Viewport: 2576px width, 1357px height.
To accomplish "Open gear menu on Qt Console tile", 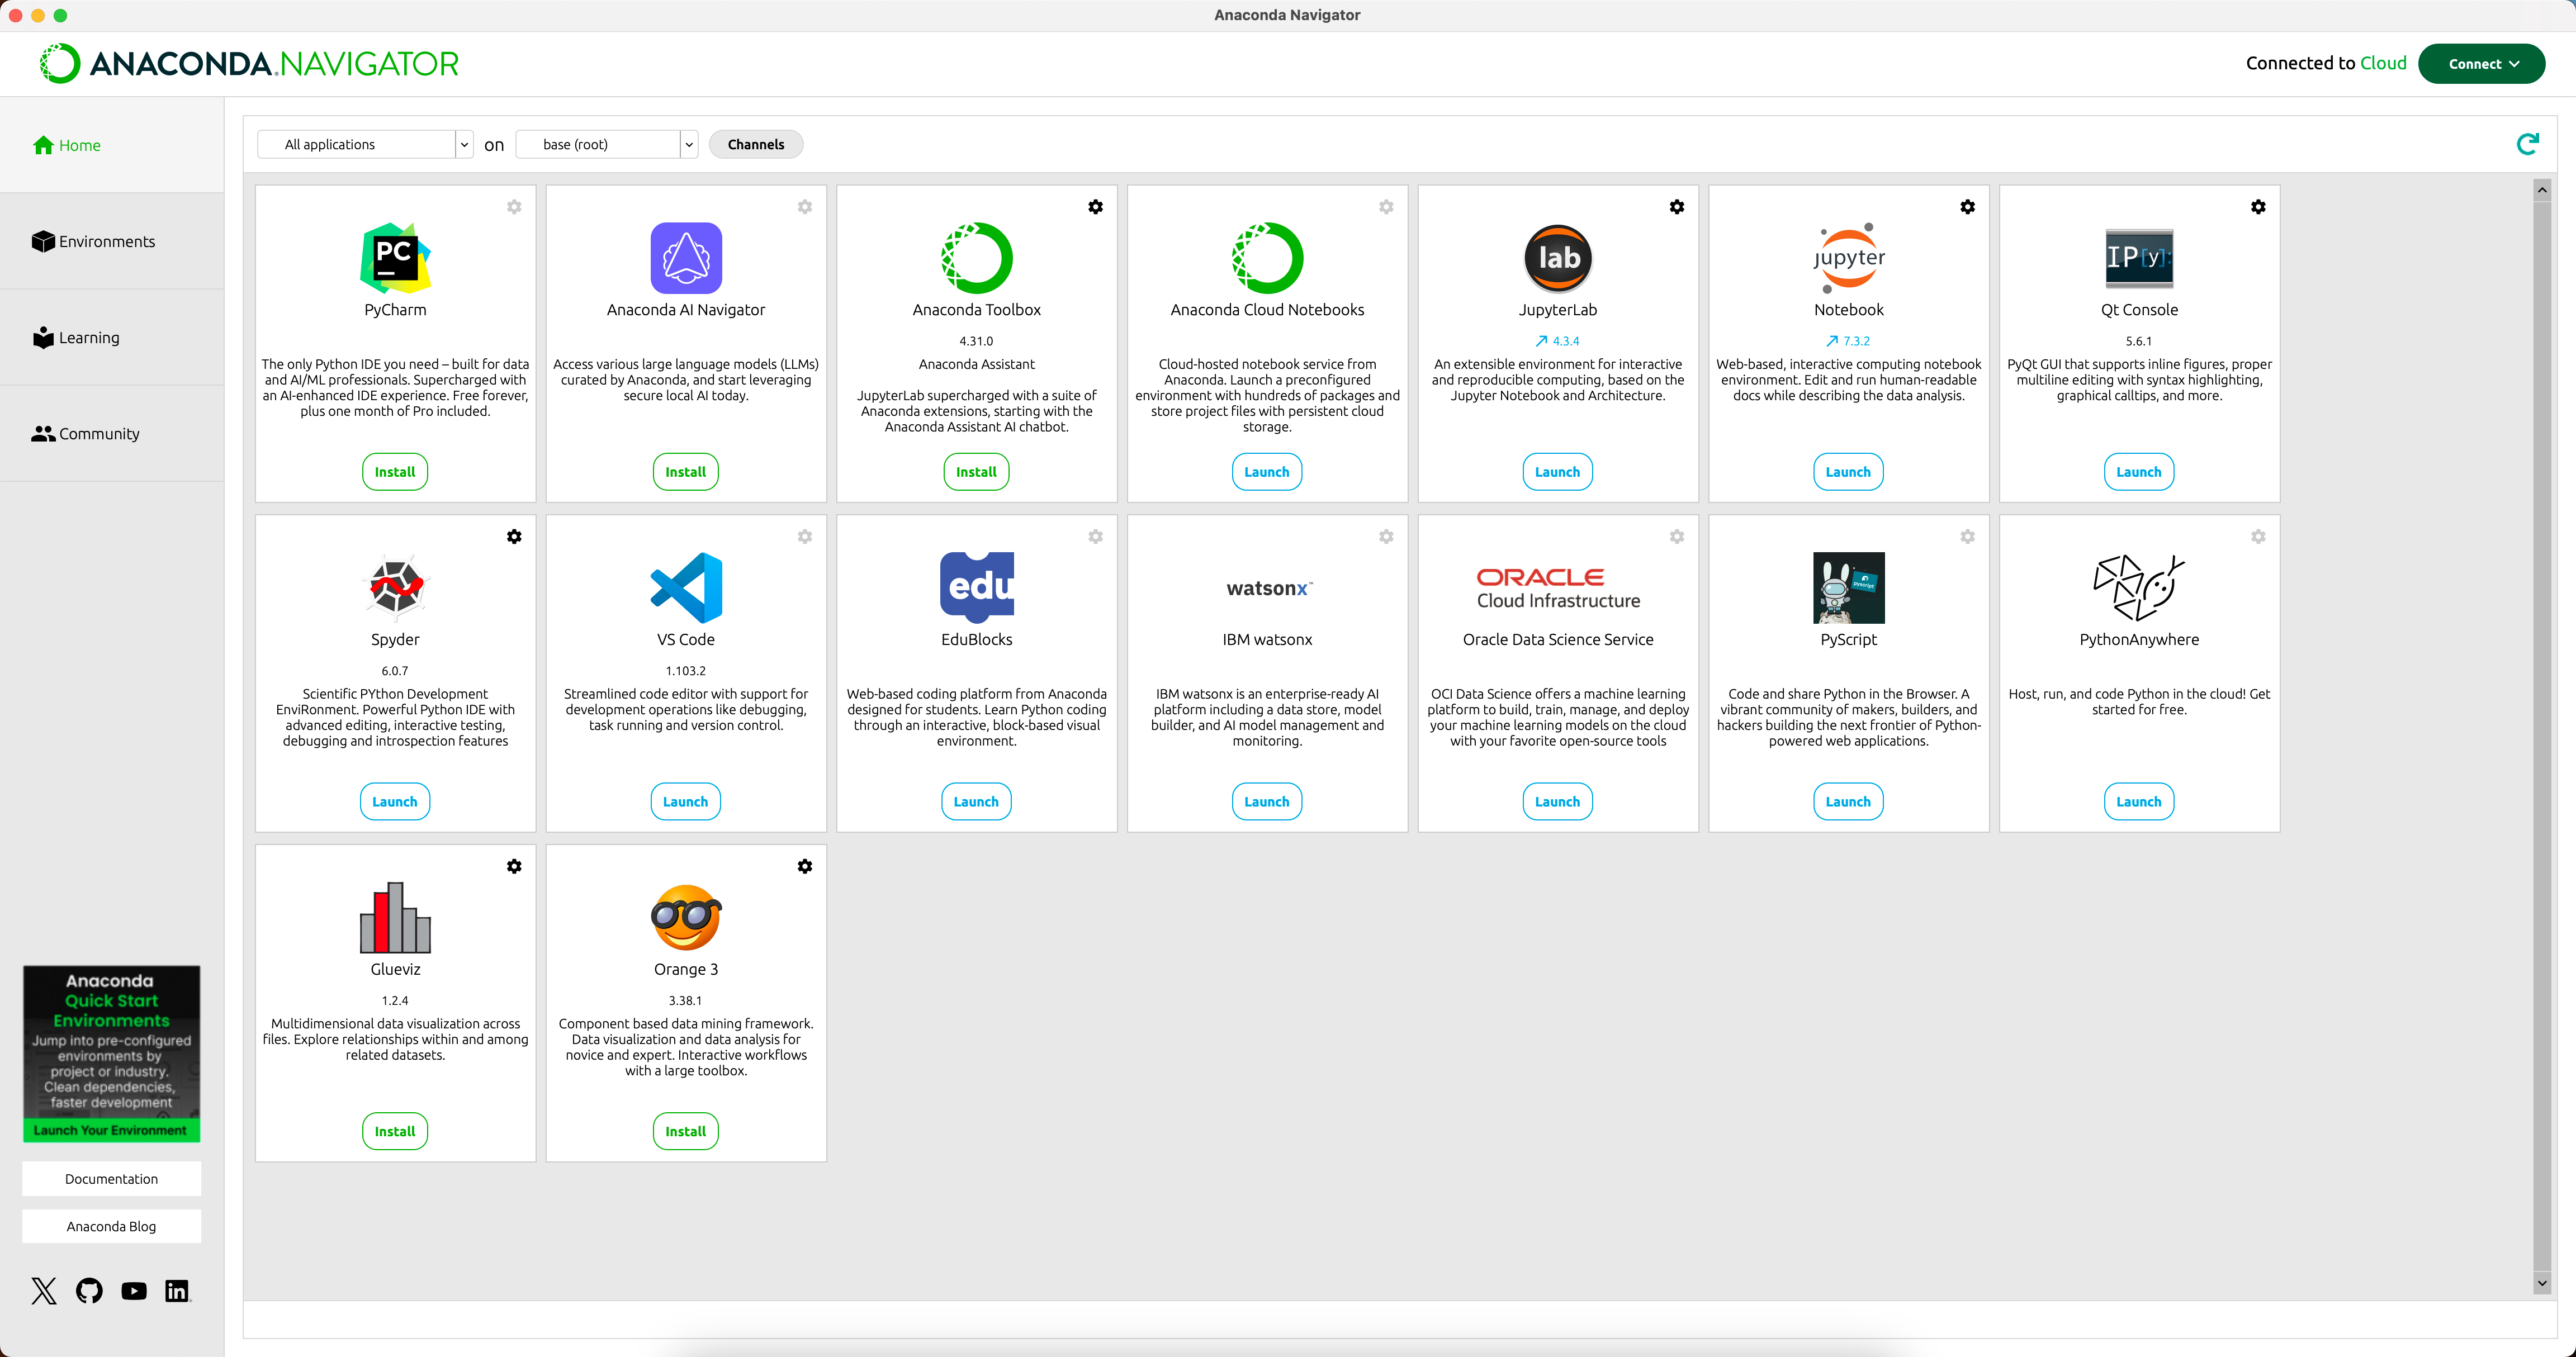I will point(2258,207).
